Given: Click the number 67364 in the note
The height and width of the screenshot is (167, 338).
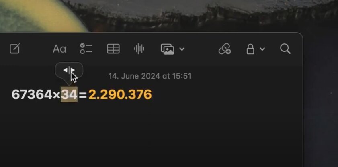Looking at the screenshot, I should click(x=32, y=94).
